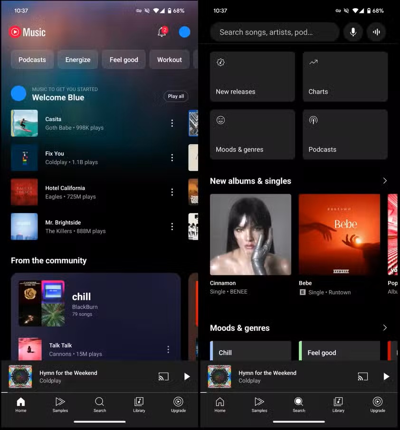Screen dimensions: 400x430
Task: Expand the New albums & singles section
Action: pyautogui.click(x=384, y=181)
